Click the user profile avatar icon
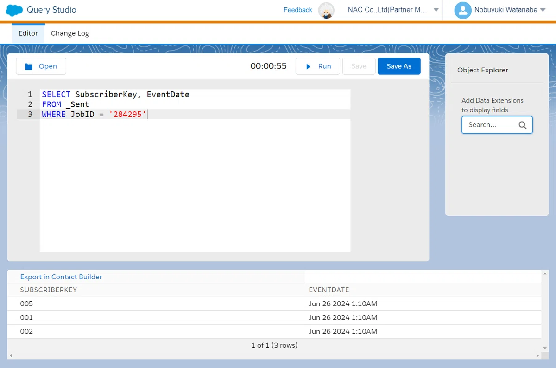The height and width of the screenshot is (368, 556). click(462, 10)
